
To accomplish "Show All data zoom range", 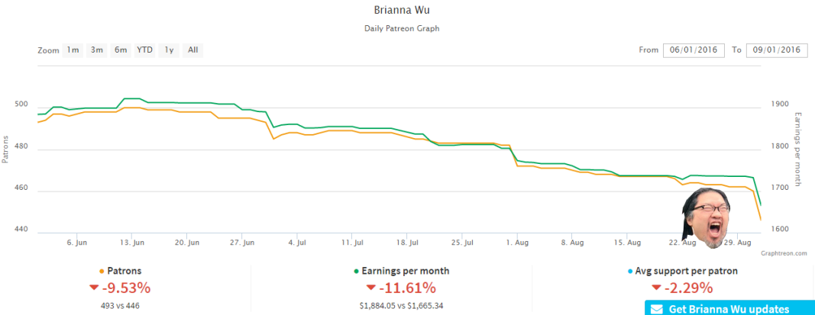I will [x=192, y=50].
